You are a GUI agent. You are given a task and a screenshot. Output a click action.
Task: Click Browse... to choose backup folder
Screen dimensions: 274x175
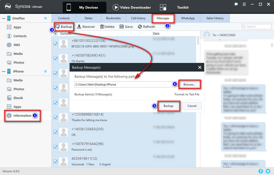click(x=189, y=85)
